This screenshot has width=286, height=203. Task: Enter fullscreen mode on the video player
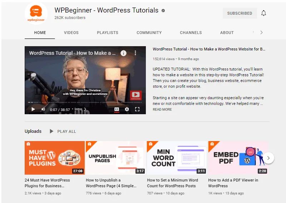137,109
